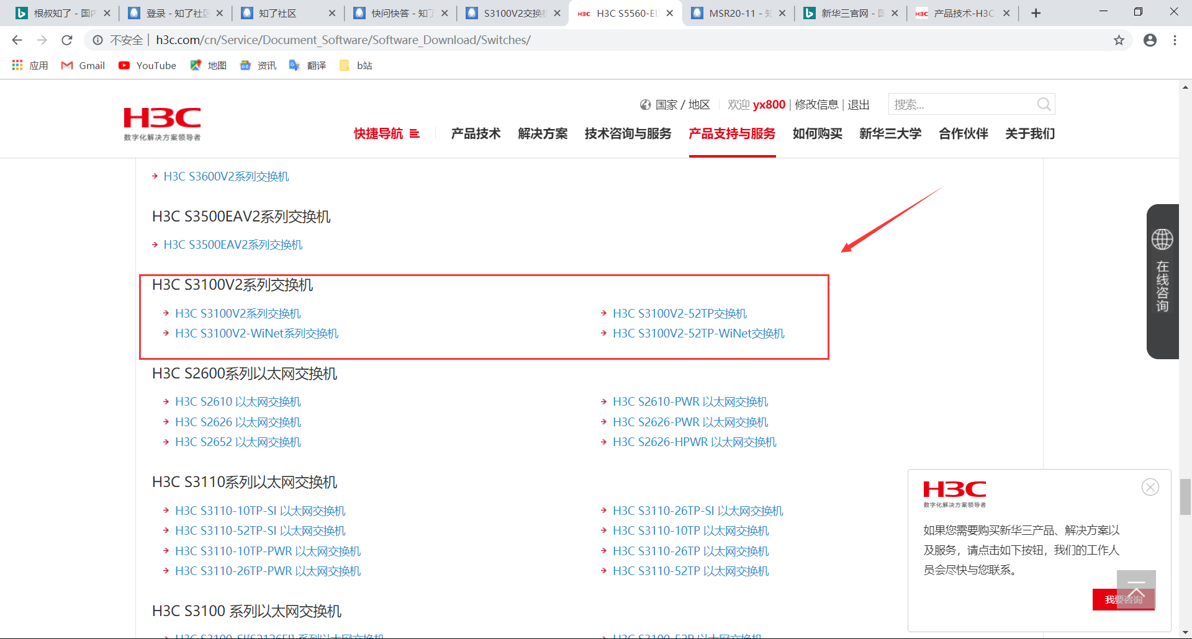The image size is (1192, 639).
Task: Click the 退出 logout link
Action: pyautogui.click(x=859, y=105)
